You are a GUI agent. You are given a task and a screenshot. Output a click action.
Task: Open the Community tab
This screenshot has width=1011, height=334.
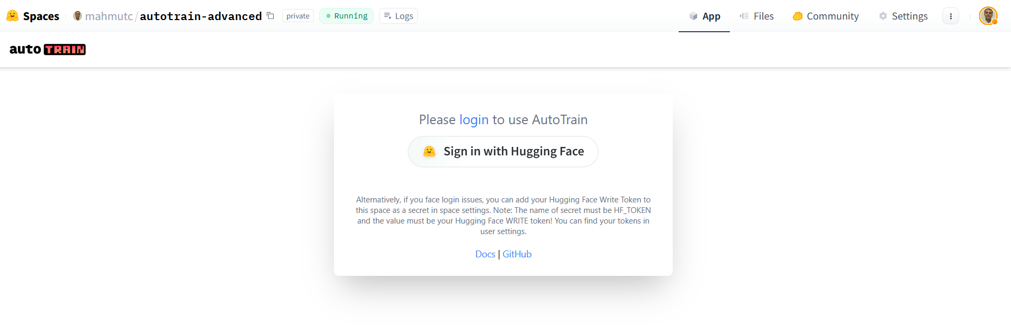[826, 16]
